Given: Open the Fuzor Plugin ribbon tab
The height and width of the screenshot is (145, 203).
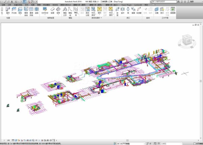Looking at the screenshot, I should (x=126, y=5).
